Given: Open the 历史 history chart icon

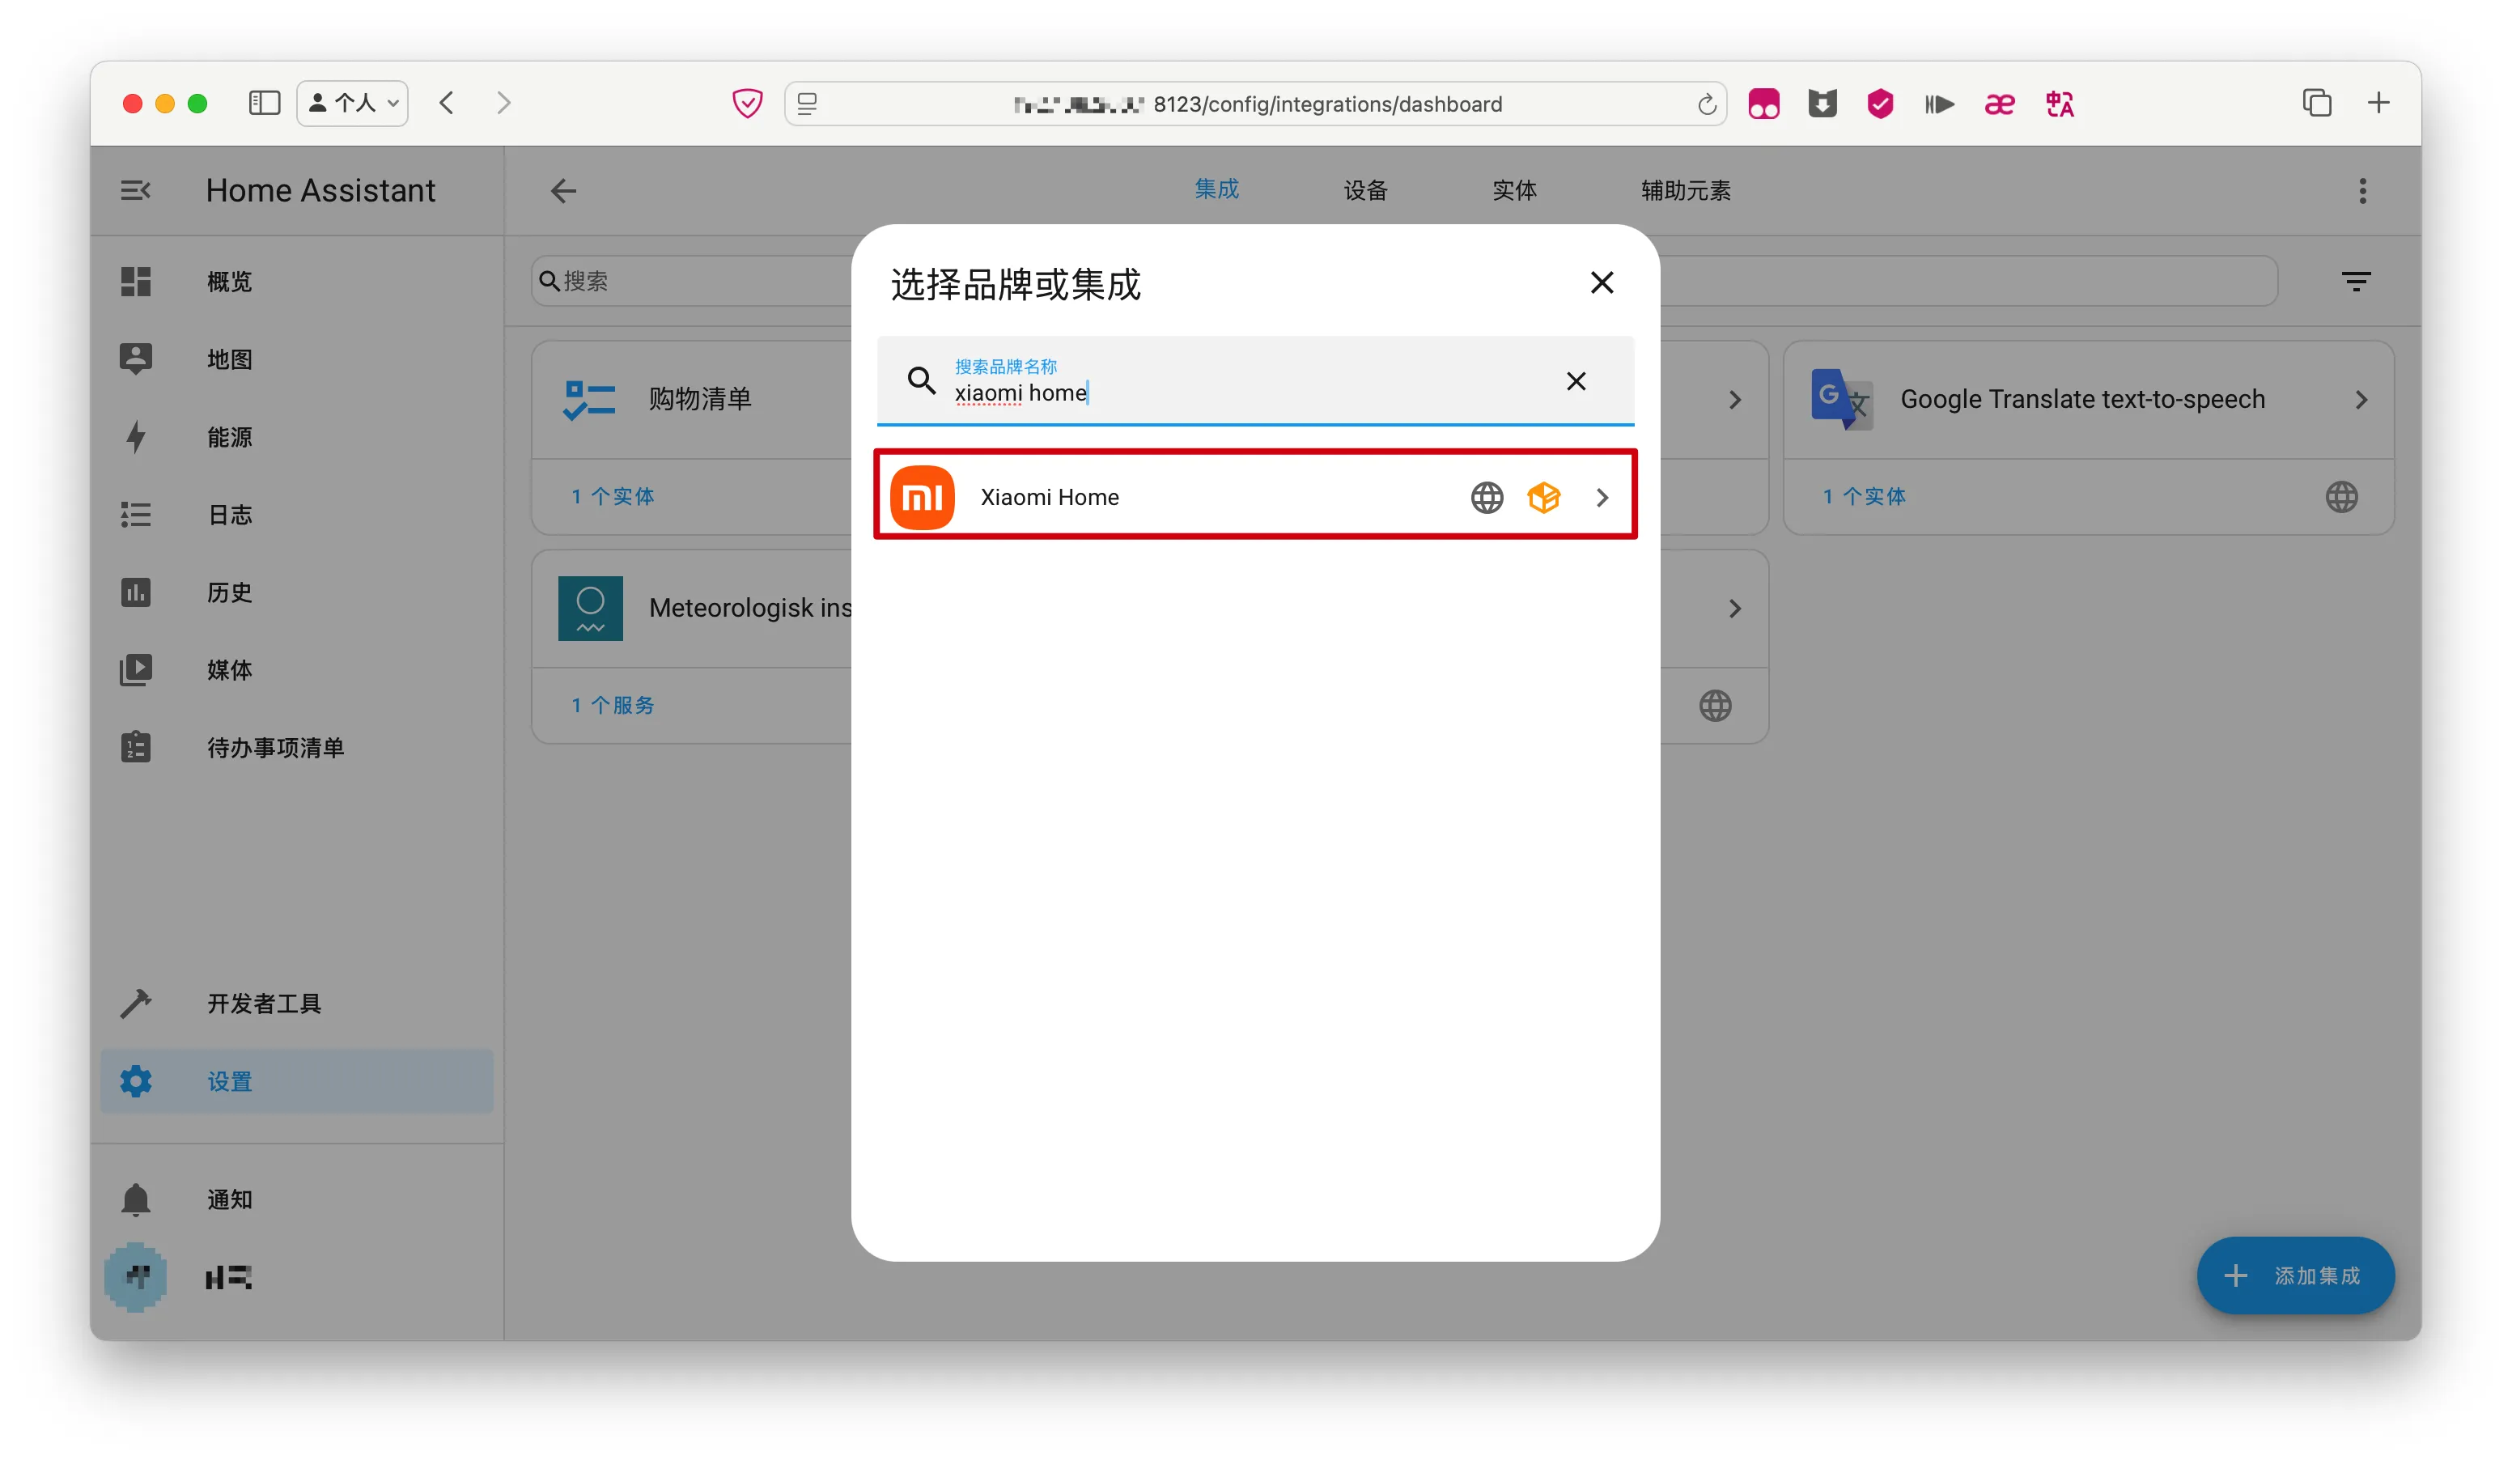Looking at the screenshot, I should click(x=136, y=592).
